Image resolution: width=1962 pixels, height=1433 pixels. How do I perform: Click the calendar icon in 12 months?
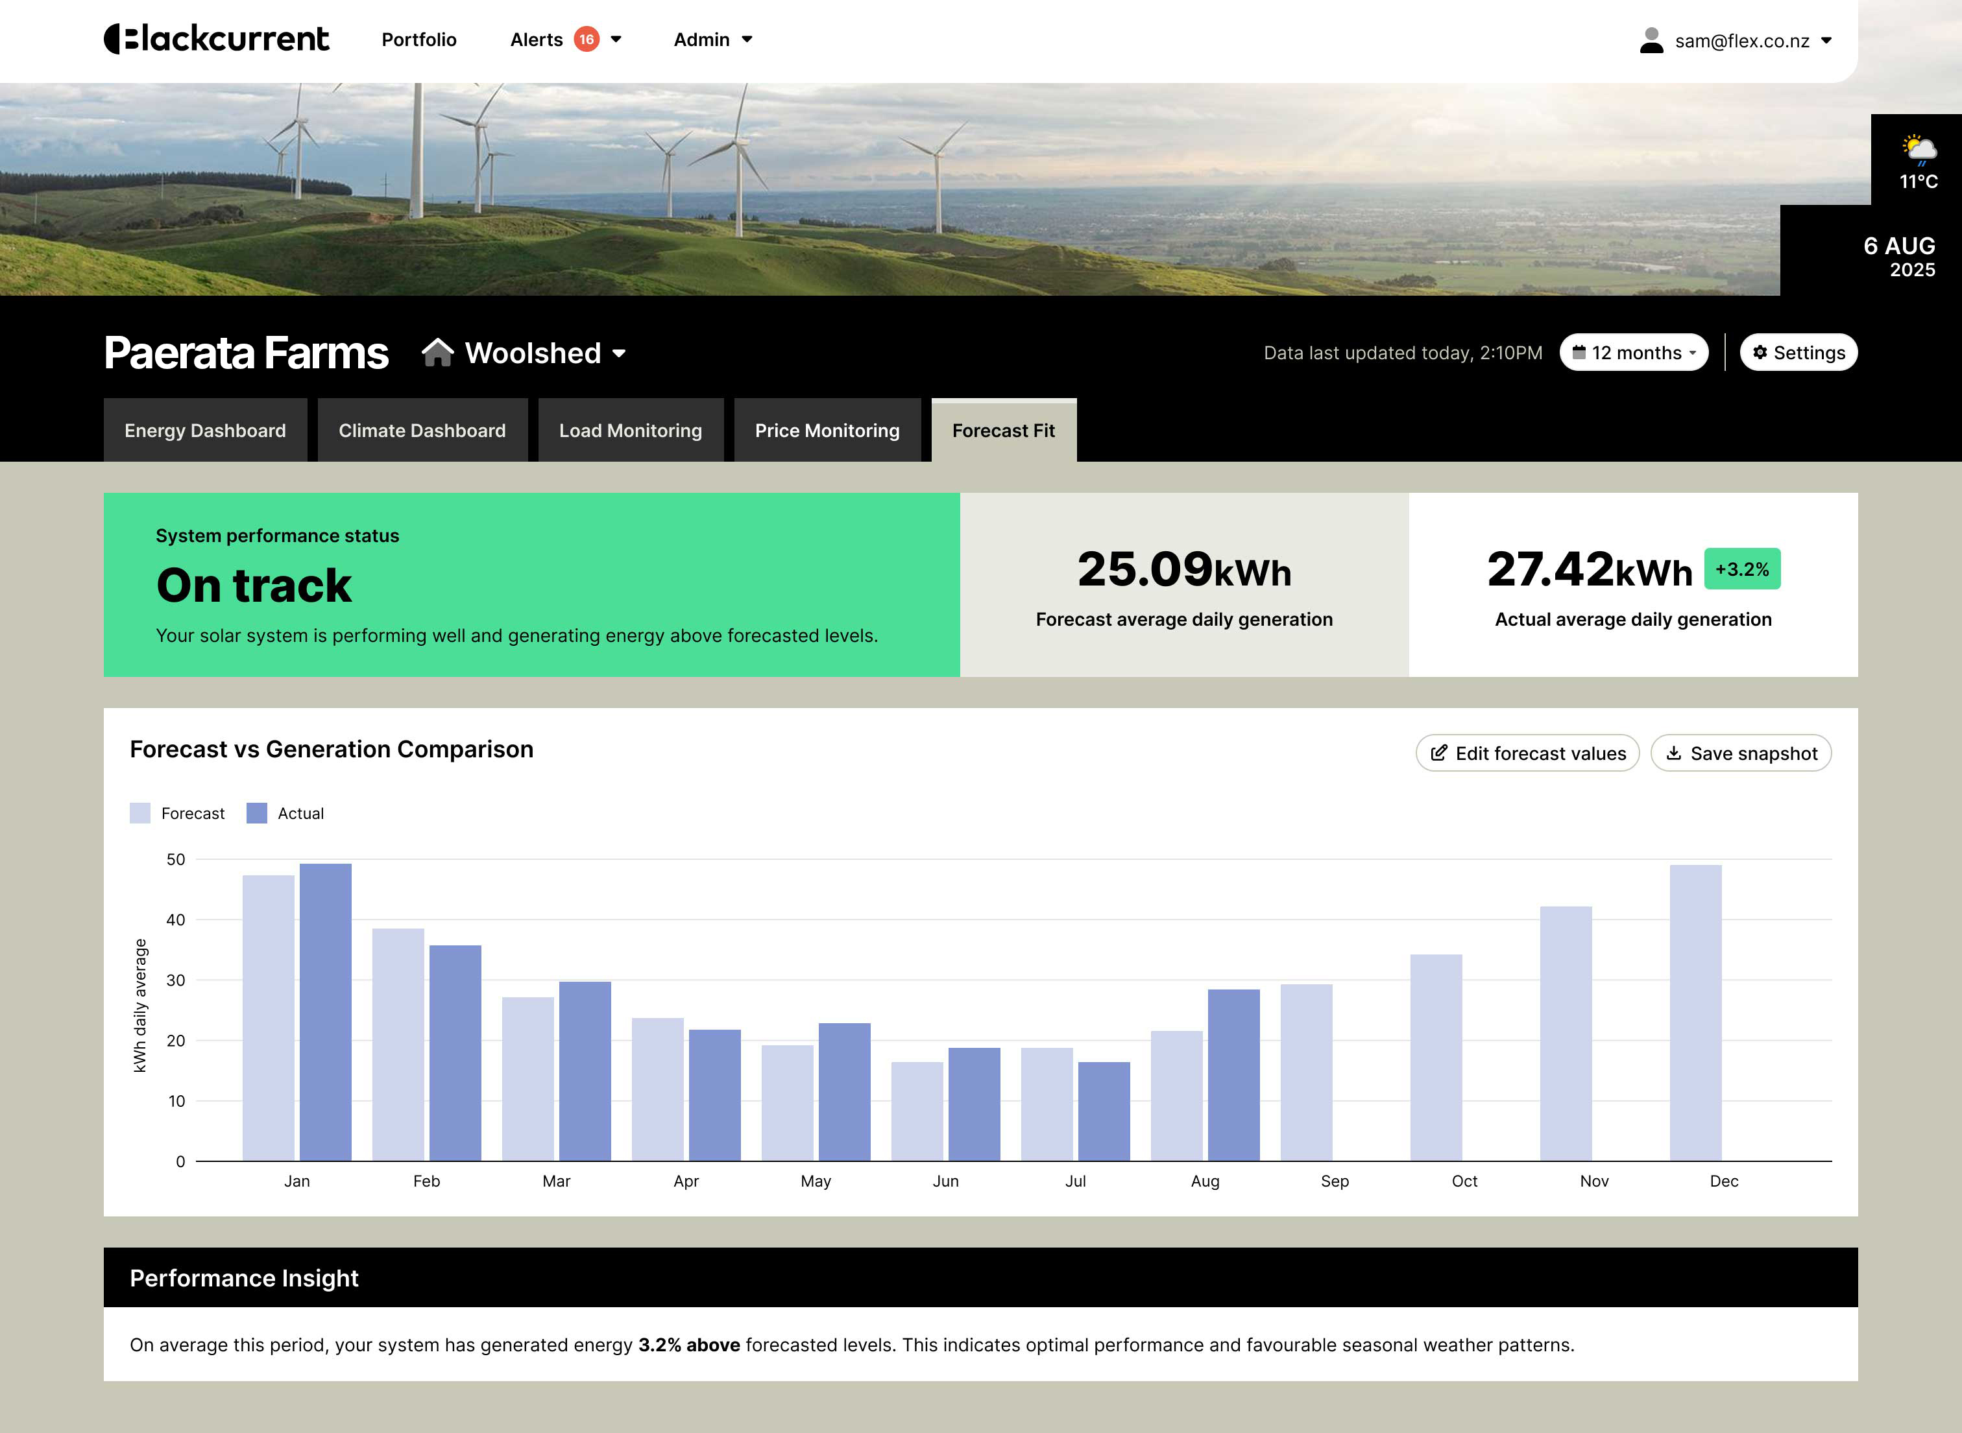(x=1579, y=352)
